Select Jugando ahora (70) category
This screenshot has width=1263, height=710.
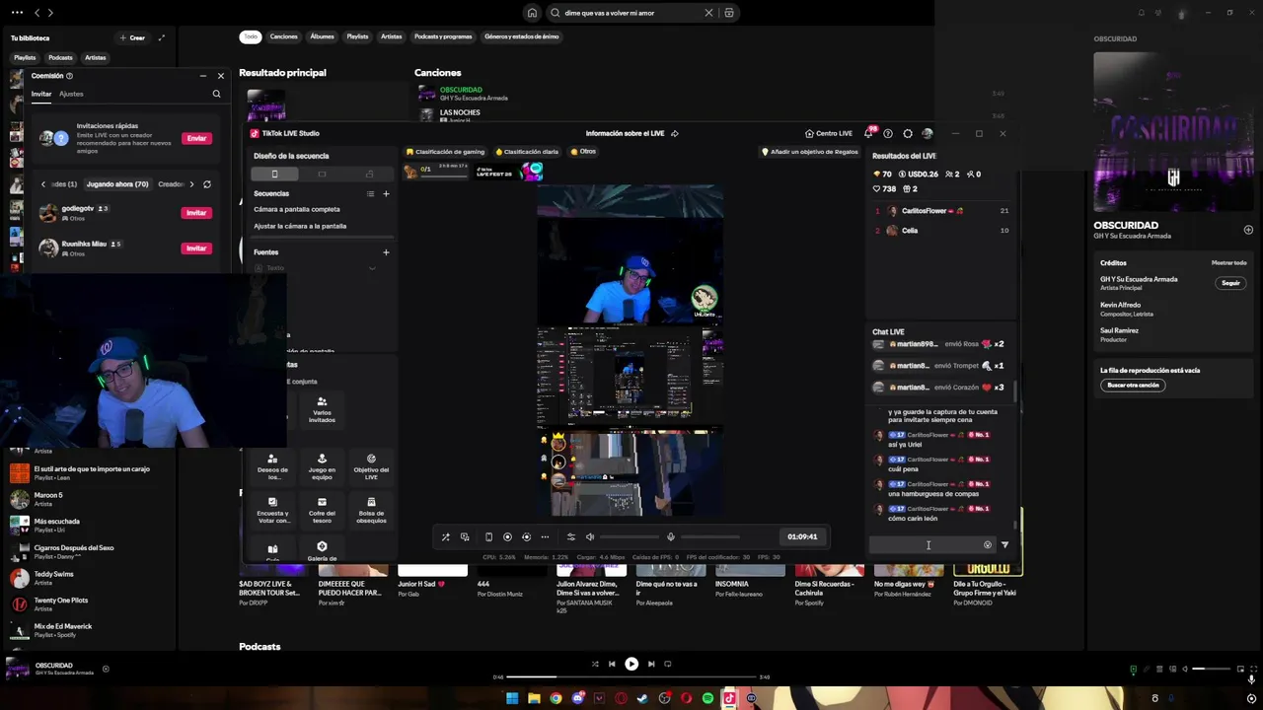pyautogui.click(x=117, y=184)
